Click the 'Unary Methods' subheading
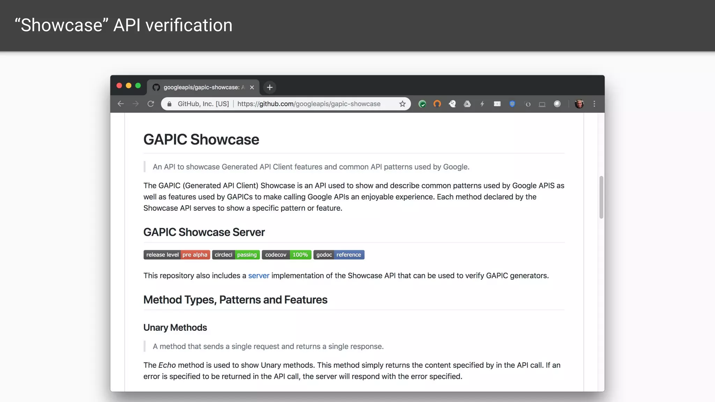Viewport: 715px width, 402px height. [x=175, y=328]
